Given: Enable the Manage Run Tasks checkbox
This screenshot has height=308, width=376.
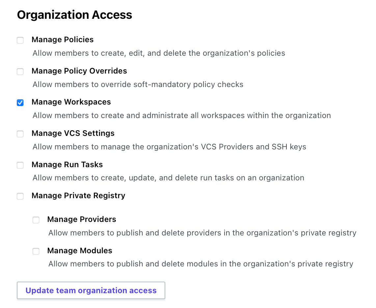Looking at the screenshot, I should click(x=20, y=165).
